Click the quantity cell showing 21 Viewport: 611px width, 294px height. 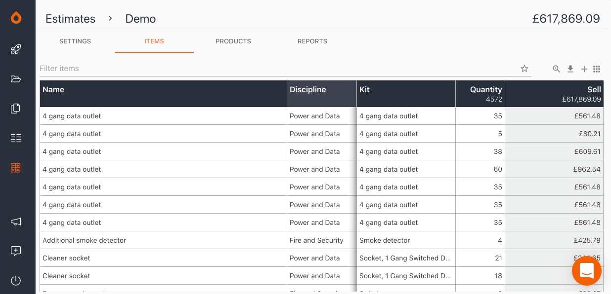click(x=480, y=258)
